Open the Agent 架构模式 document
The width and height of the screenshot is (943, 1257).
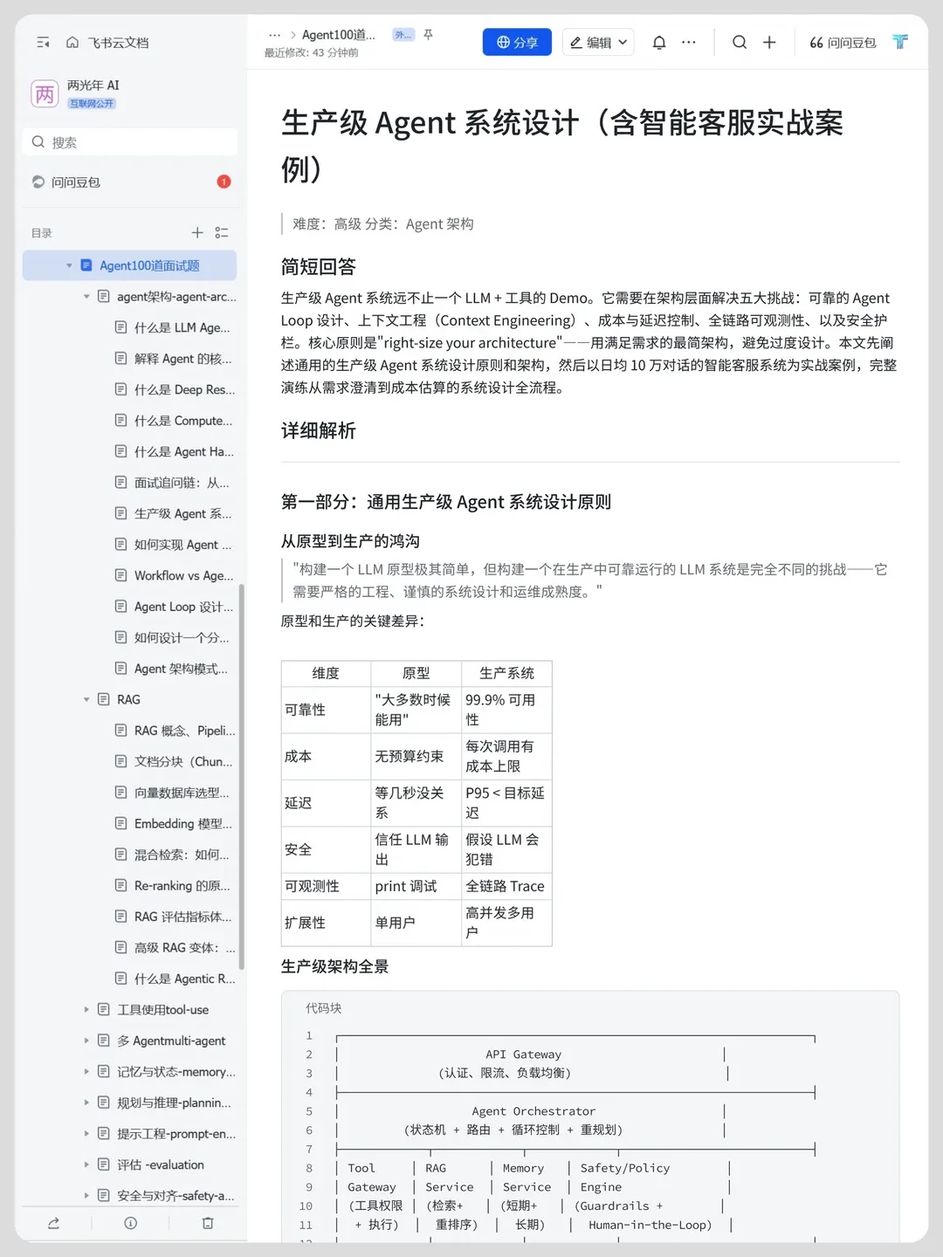pyautogui.click(x=181, y=669)
